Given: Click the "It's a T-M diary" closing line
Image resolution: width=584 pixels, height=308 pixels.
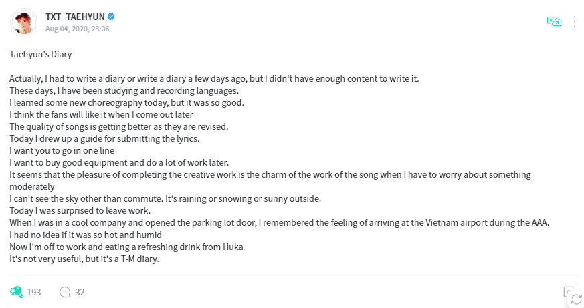Looking at the screenshot, I should tap(84, 259).
